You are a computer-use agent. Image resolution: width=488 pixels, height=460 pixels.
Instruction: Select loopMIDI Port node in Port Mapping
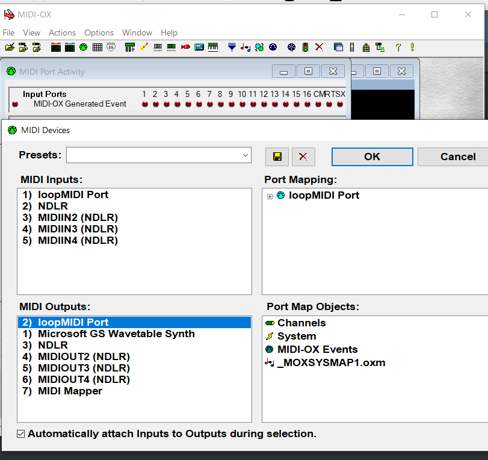click(324, 196)
